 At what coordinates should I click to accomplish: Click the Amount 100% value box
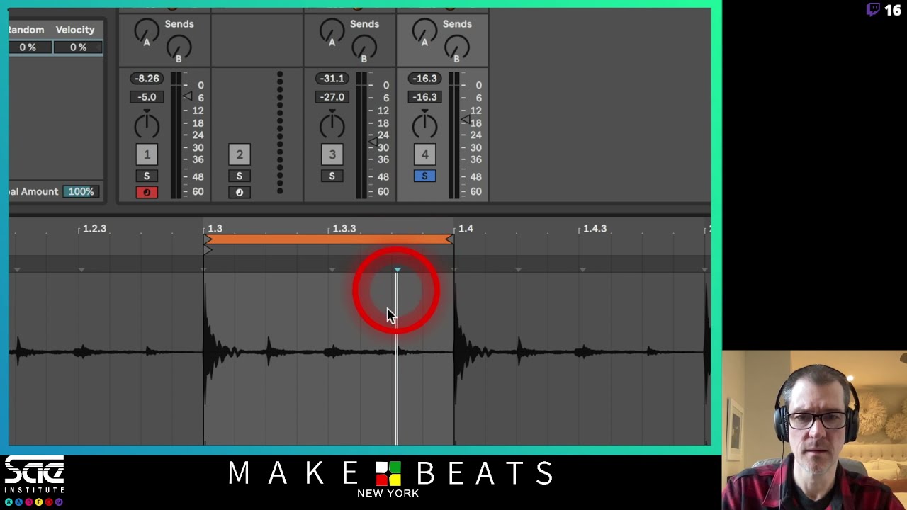(x=81, y=191)
